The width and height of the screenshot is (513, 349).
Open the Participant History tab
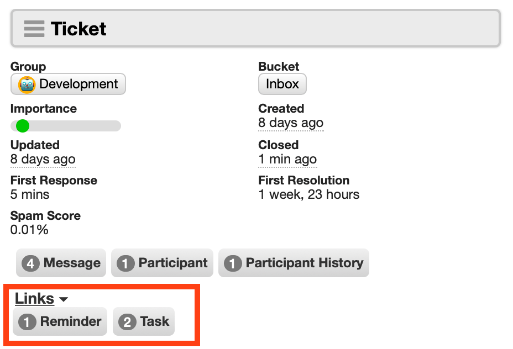pos(294,263)
